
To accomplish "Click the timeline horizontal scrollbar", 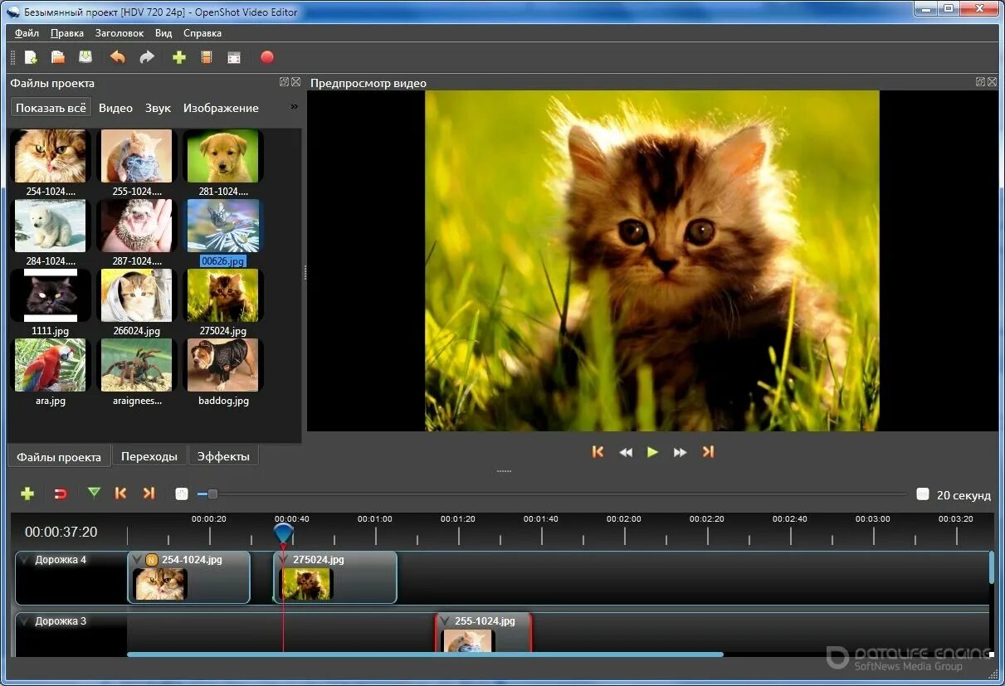I will [x=425, y=654].
